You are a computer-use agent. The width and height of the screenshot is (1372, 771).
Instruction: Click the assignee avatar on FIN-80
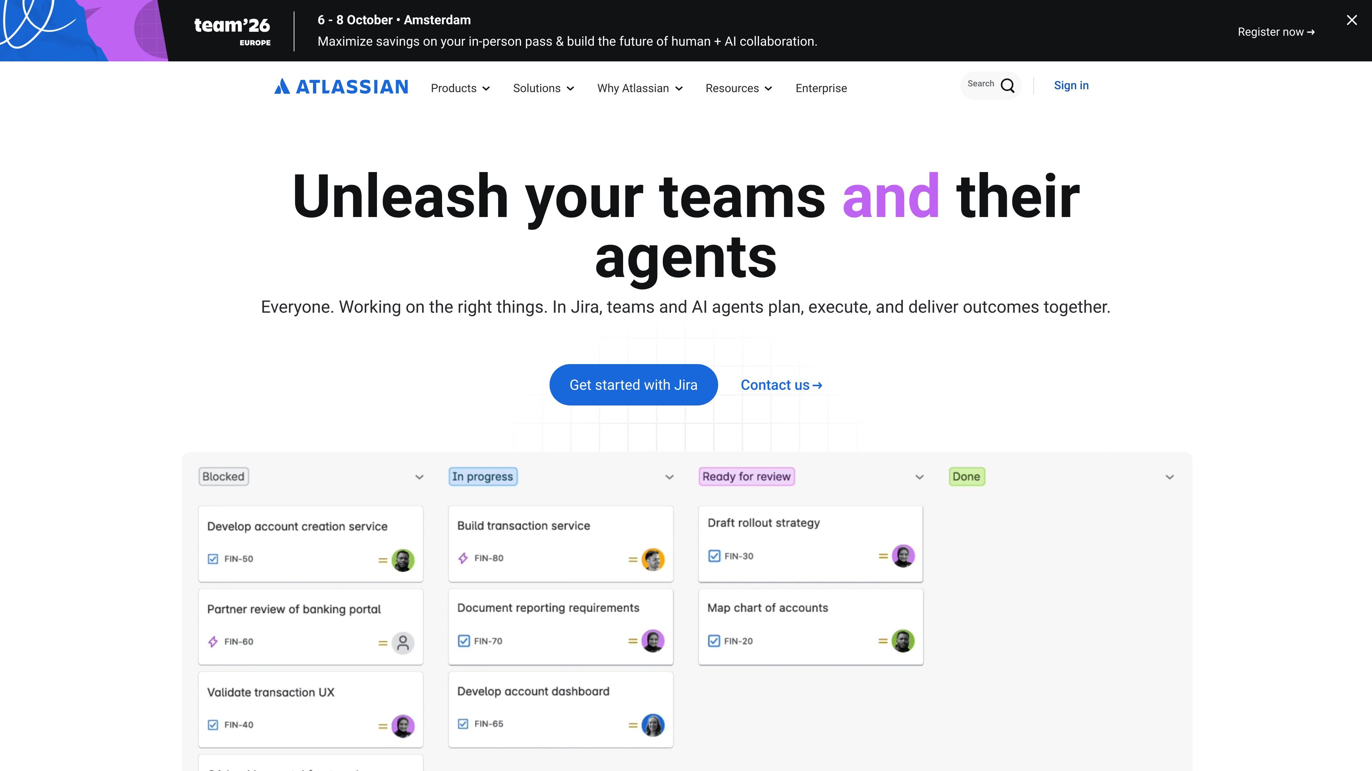[x=653, y=559]
